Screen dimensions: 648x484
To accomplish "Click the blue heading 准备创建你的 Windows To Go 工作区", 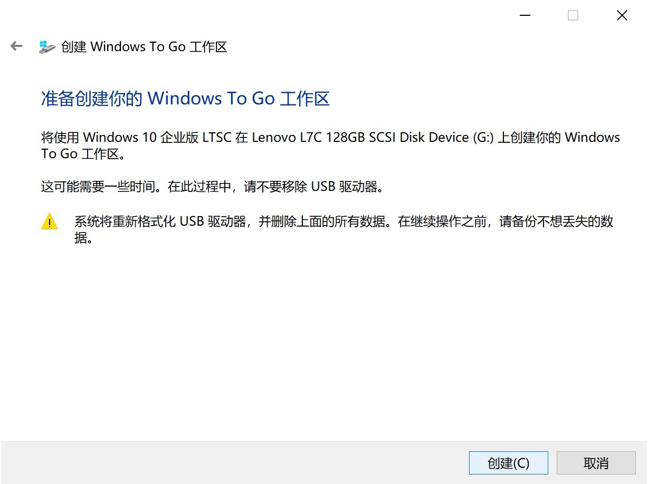I will click(x=186, y=99).
